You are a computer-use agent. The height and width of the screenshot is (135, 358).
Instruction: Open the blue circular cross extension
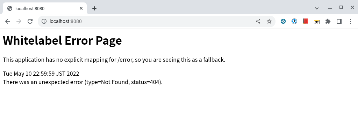[283, 21]
